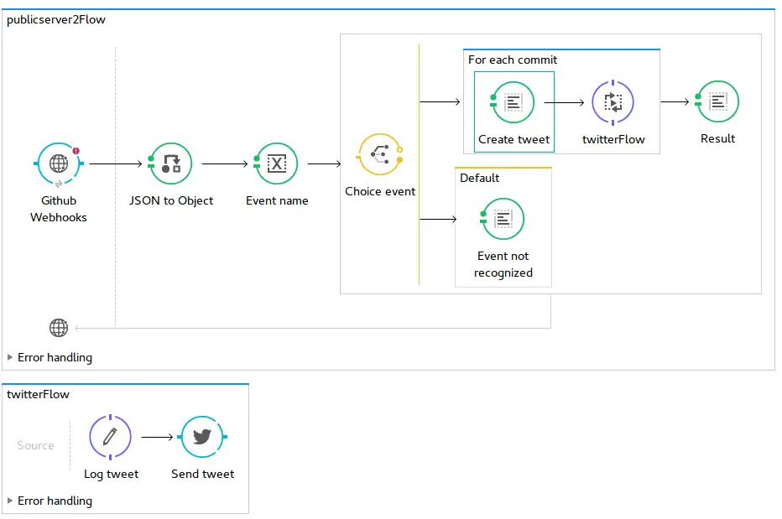The height and width of the screenshot is (519, 782).
Task: Click the twitterFlow label under flow reference
Action: point(613,139)
